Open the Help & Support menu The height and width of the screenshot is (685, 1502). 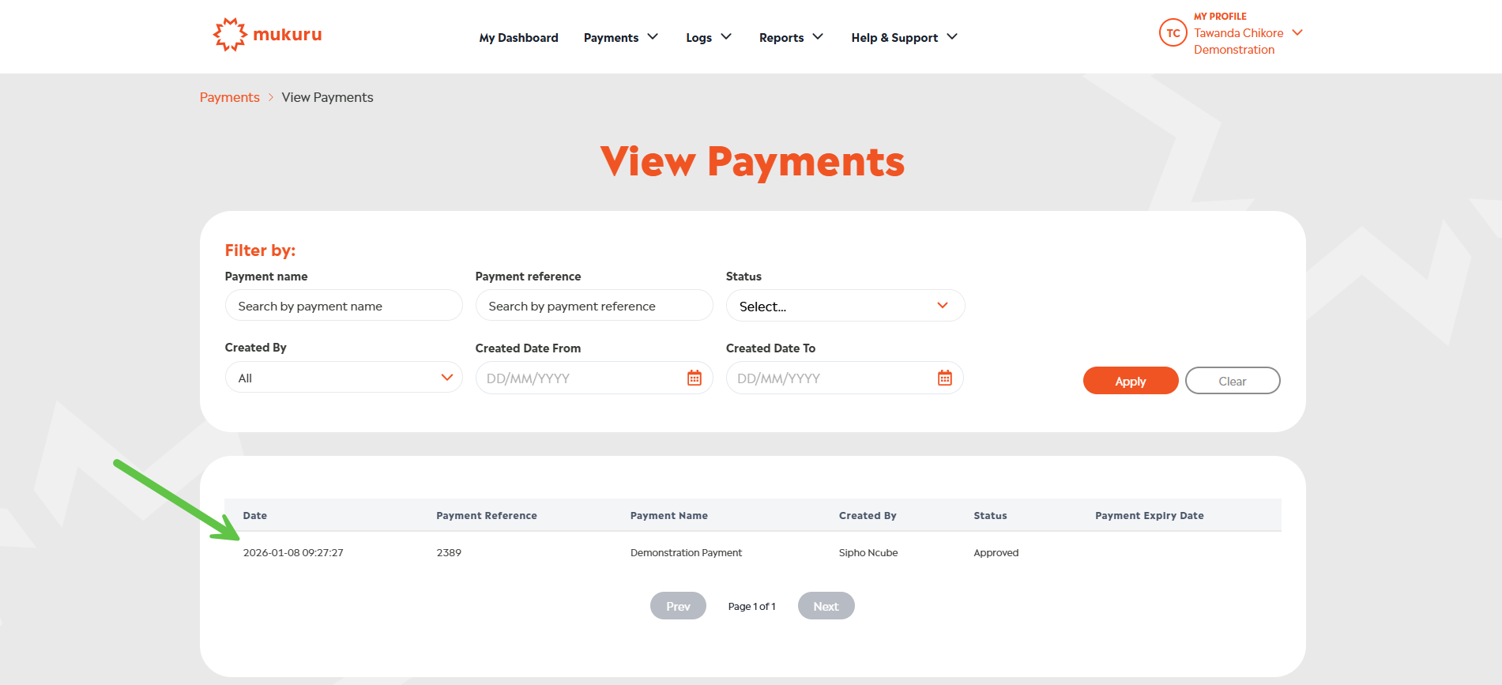(903, 37)
